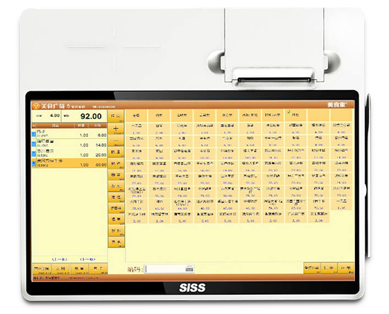Tap the minus button to decrease quantity
This screenshot has width=389, height=314.
tap(116, 141)
